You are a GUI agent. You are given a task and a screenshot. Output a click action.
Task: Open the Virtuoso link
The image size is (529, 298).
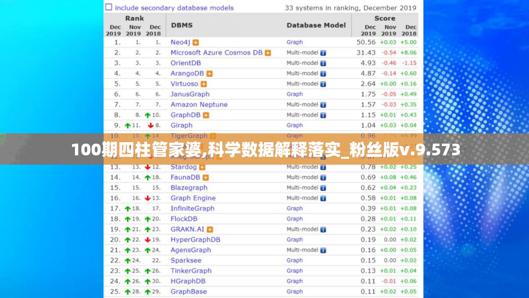click(x=184, y=84)
